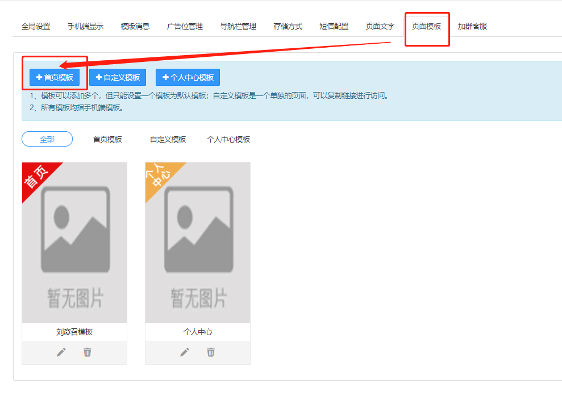
Task: Delete the 刘彦召模板 template via trash icon
Action: (x=88, y=352)
